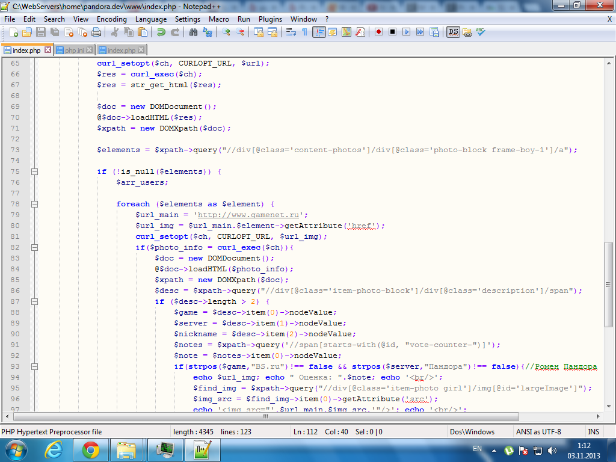Viewport: 616px width, 462px height.
Task: Undo the last edit via toolbar
Action: click(x=161, y=32)
